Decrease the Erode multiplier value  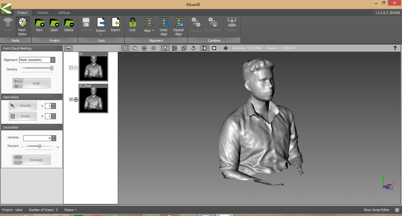pos(54,118)
